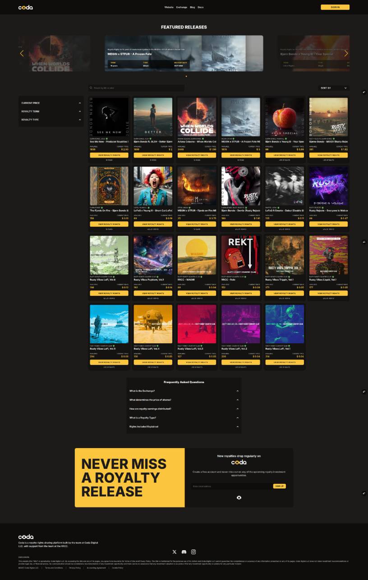
Task: Click the 'Frequently Asked Questions' heading
Action: 184,382
